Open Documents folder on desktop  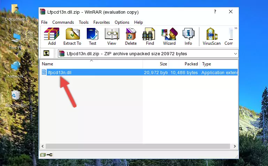click(16, 13)
